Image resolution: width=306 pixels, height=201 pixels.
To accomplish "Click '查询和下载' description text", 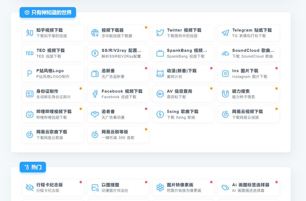I will tap(176, 97).
